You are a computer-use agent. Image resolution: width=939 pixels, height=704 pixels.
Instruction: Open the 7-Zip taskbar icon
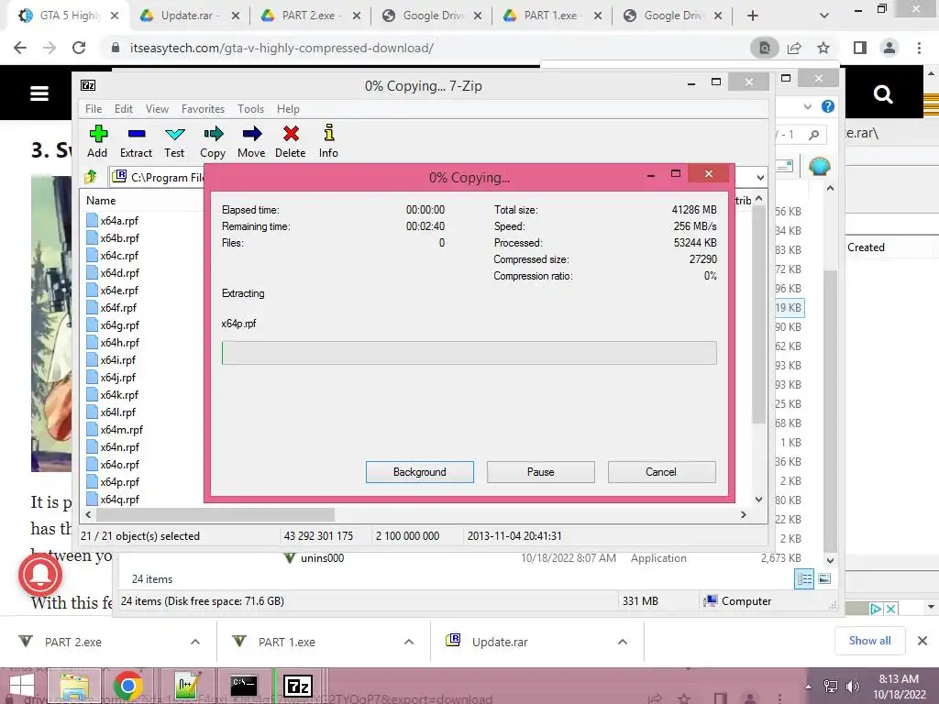pos(298,686)
